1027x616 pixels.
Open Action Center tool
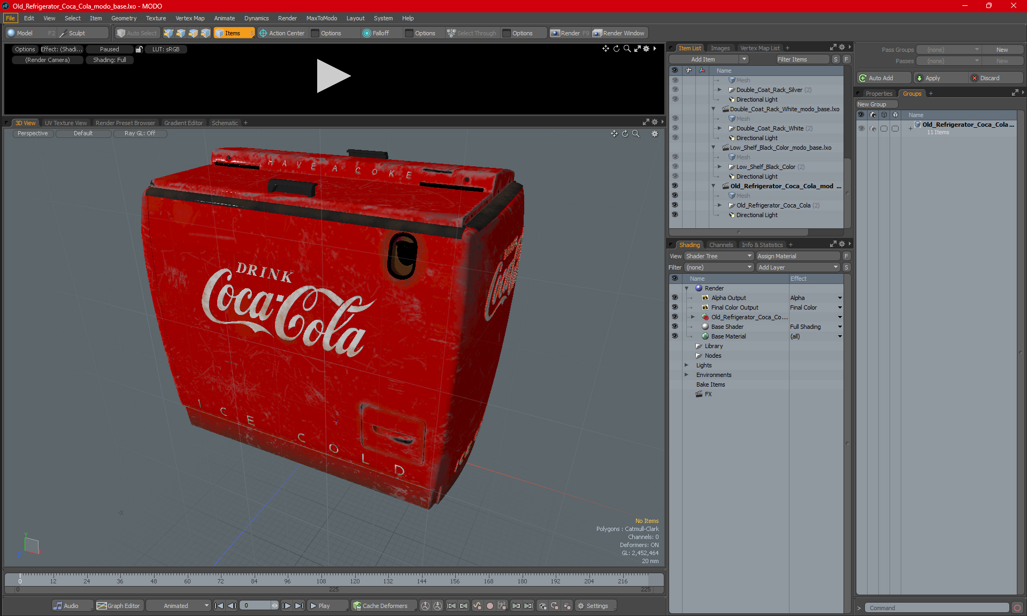281,33
